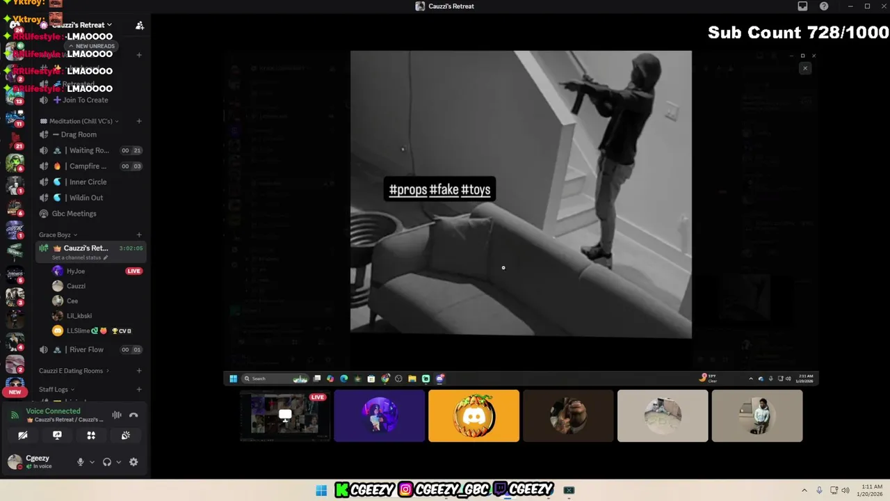Expand the headphones output options arrow
This screenshot has width=890, height=501.
click(118, 462)
